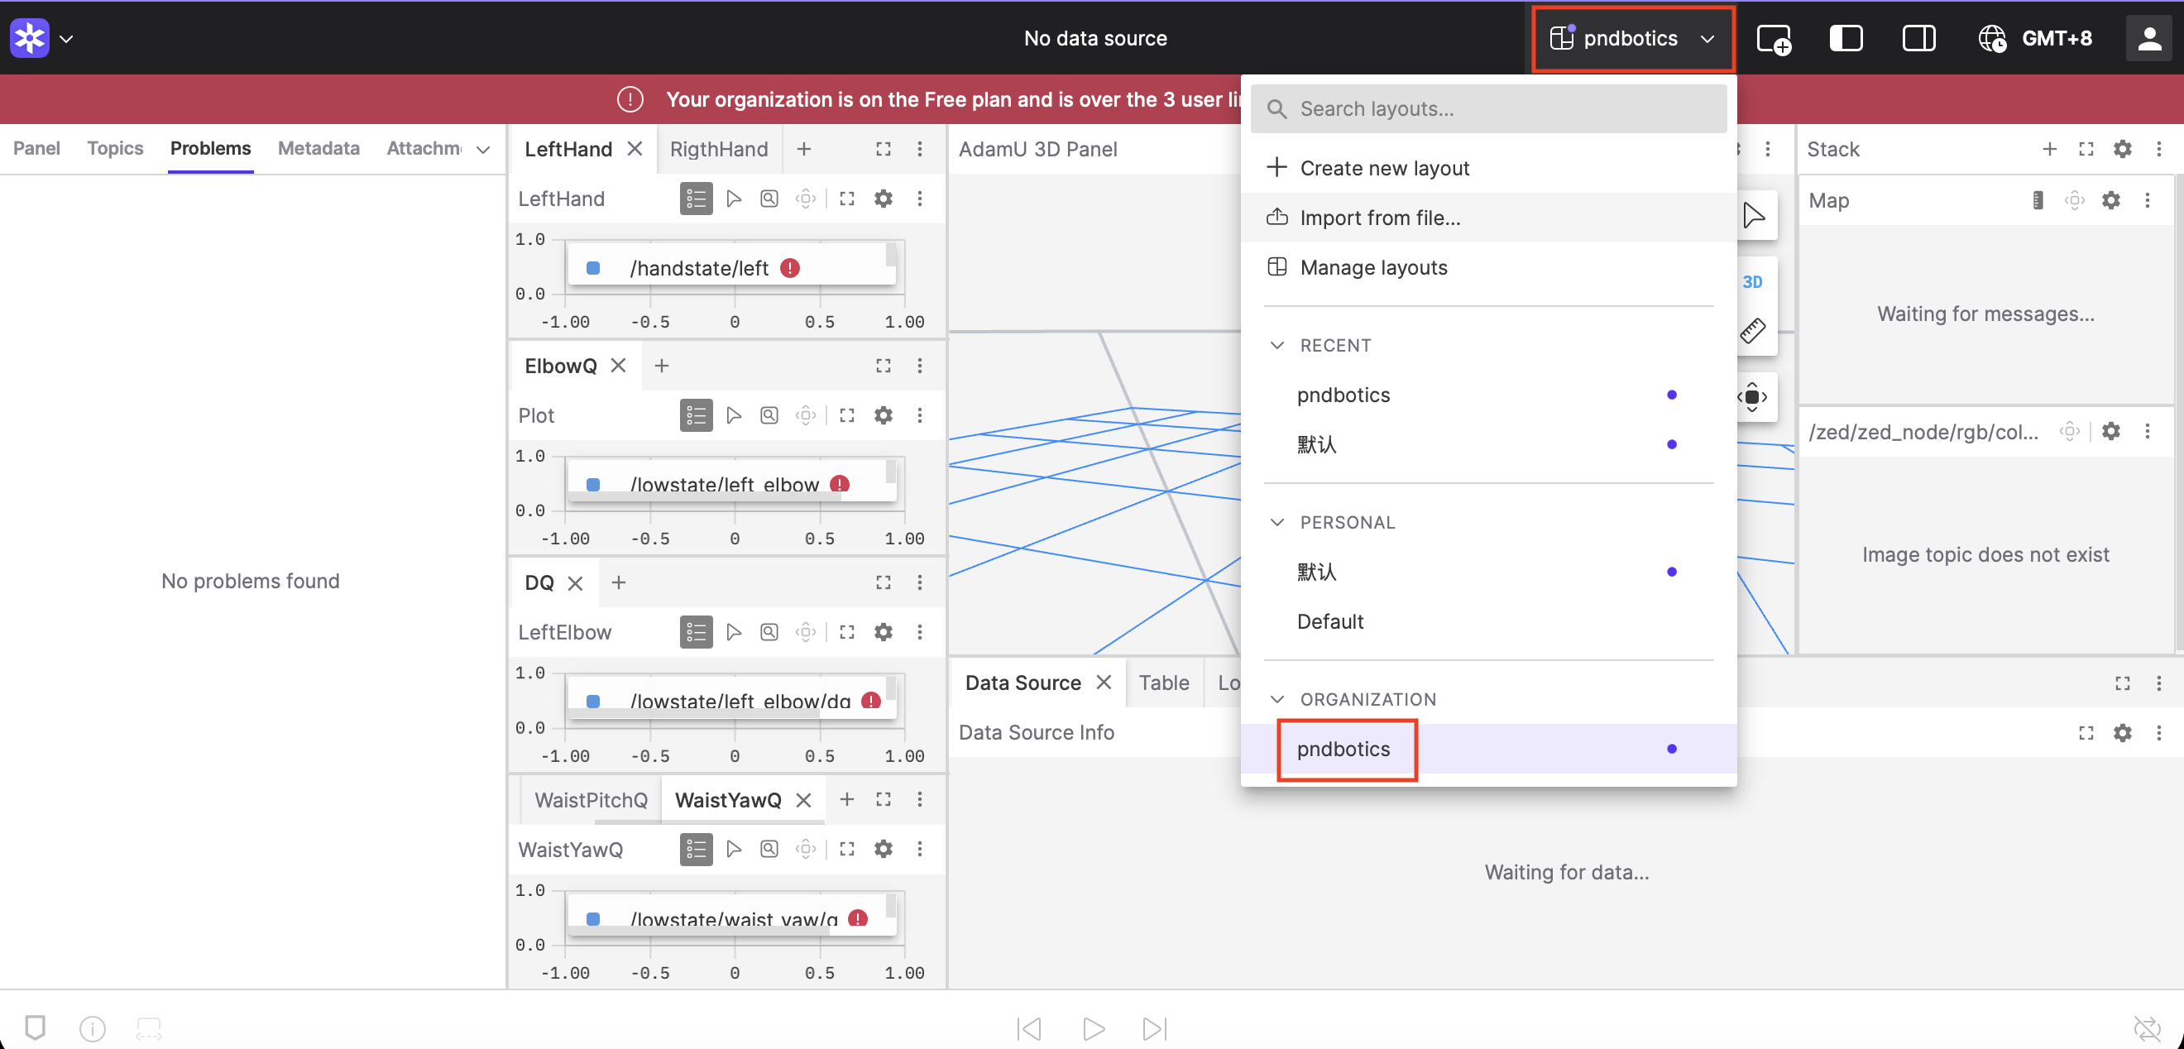Choose Create new layout
Viewport: 2184px width, 1049px height.
coord(1489,168)
